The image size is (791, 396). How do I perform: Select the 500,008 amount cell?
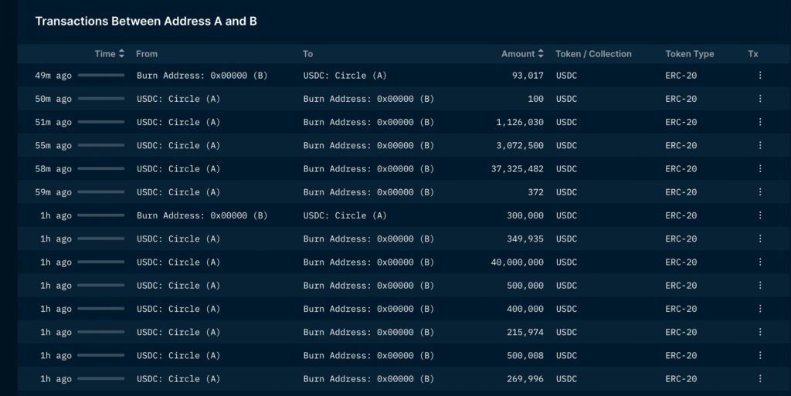pyautogui.click(x=525, y=356)
